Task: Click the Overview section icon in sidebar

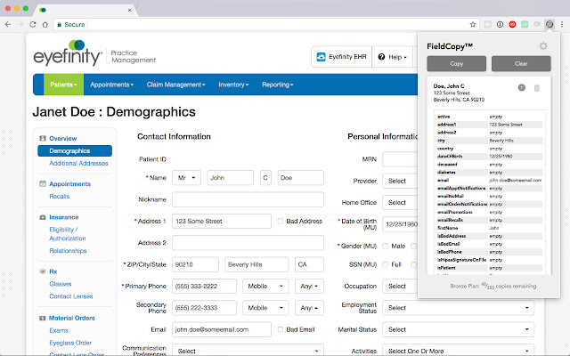Action: point(43,139)
